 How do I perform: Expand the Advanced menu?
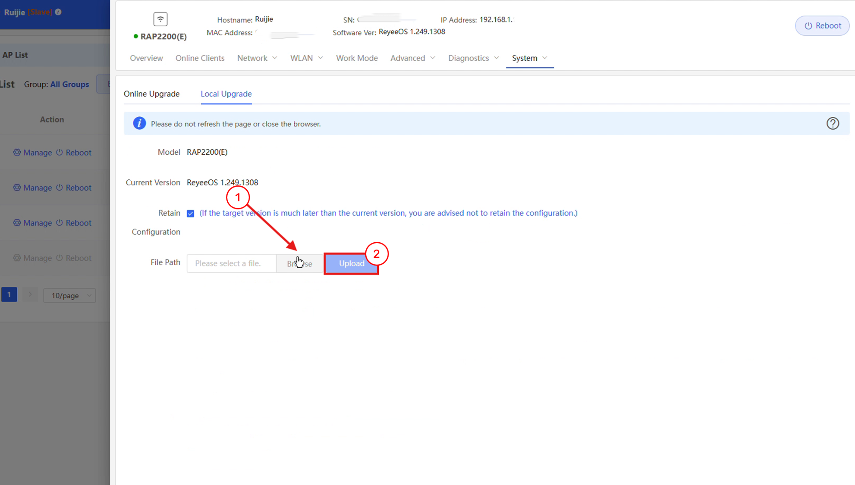tap(413, 58)
